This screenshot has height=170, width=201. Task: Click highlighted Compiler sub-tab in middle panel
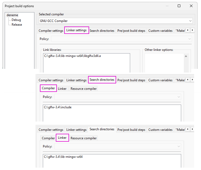(48, 88)
